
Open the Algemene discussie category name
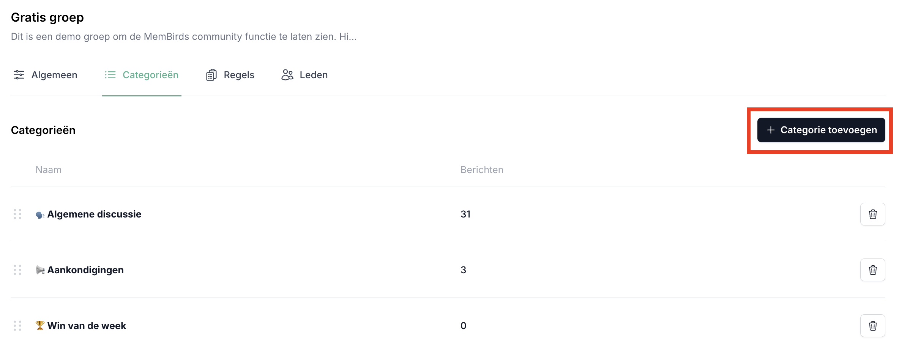click(94, 214)
